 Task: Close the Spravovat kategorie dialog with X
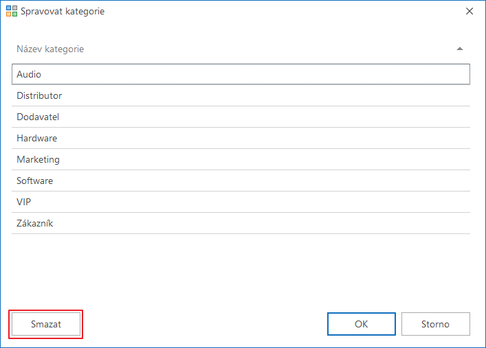[x=470, y=11]
